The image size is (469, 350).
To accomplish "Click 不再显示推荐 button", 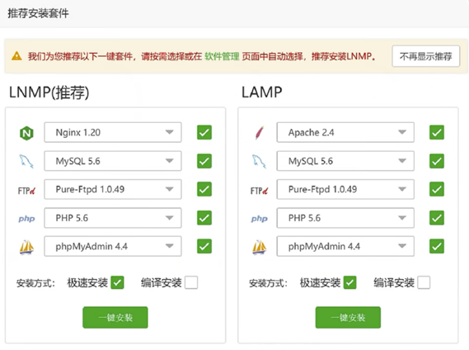I will [425, 56].
